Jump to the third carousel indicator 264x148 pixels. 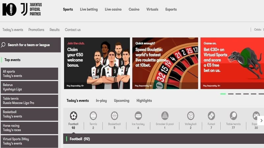pos(238,94)
